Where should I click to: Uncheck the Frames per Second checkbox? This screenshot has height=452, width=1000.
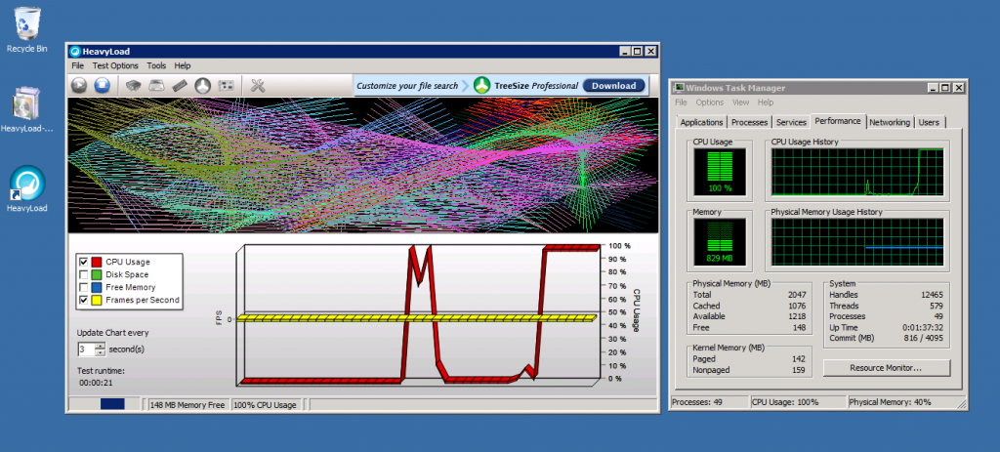point(83,300)
